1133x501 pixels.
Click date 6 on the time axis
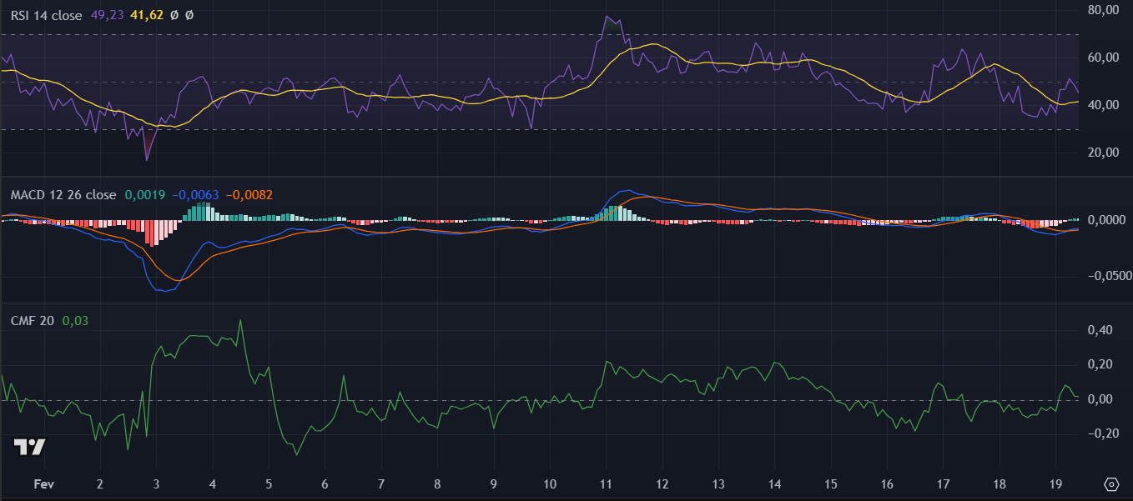325,483
